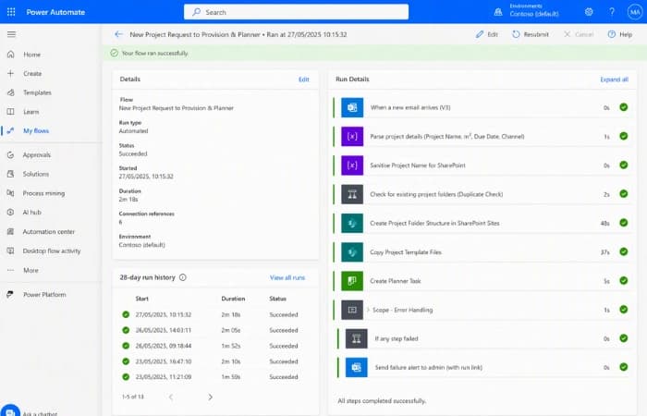Click the Outlook icon for Send failure alert step

356,367
